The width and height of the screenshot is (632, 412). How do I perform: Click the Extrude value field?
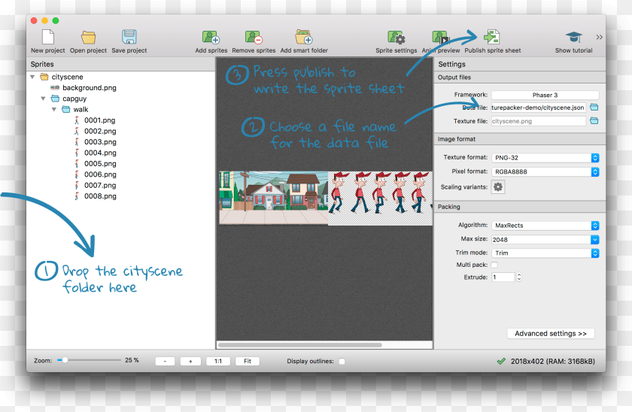[503, 277]
